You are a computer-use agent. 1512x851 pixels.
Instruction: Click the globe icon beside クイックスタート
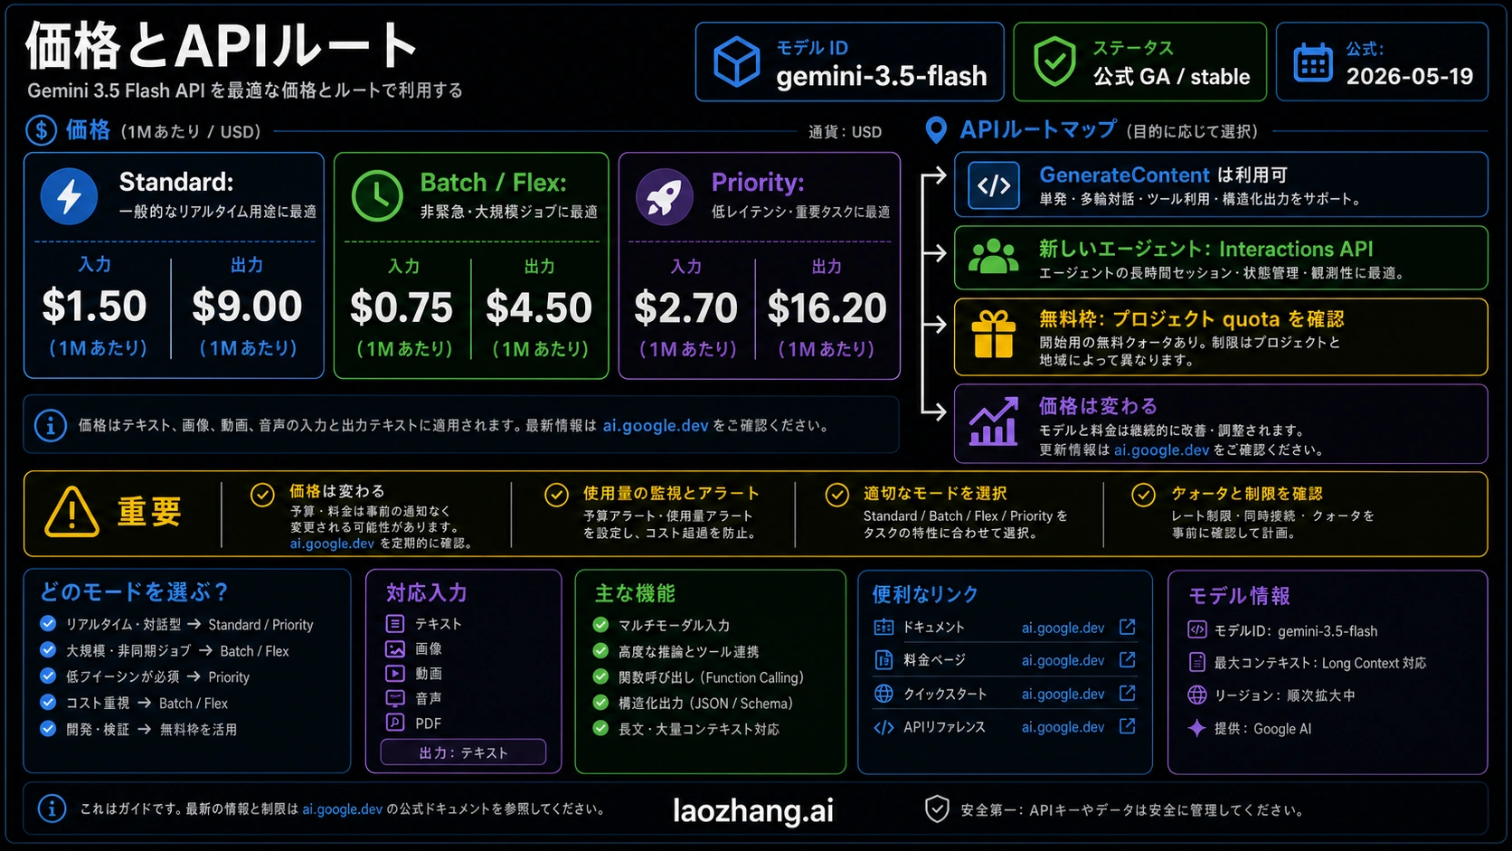coord(884,694)
